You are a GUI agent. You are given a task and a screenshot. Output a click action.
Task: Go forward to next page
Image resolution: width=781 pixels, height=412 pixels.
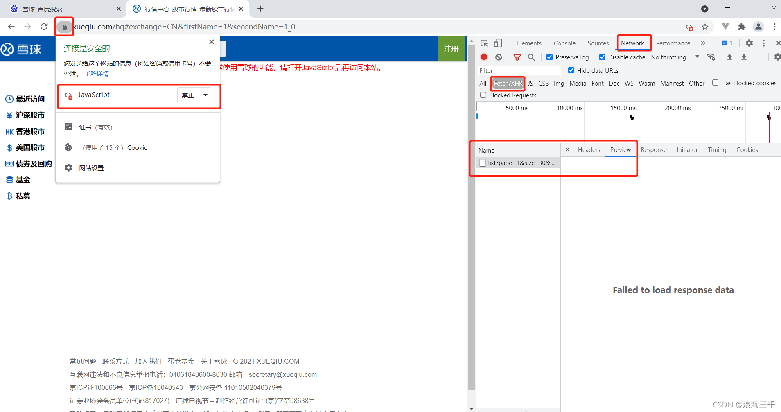click(x=28, y=27)
